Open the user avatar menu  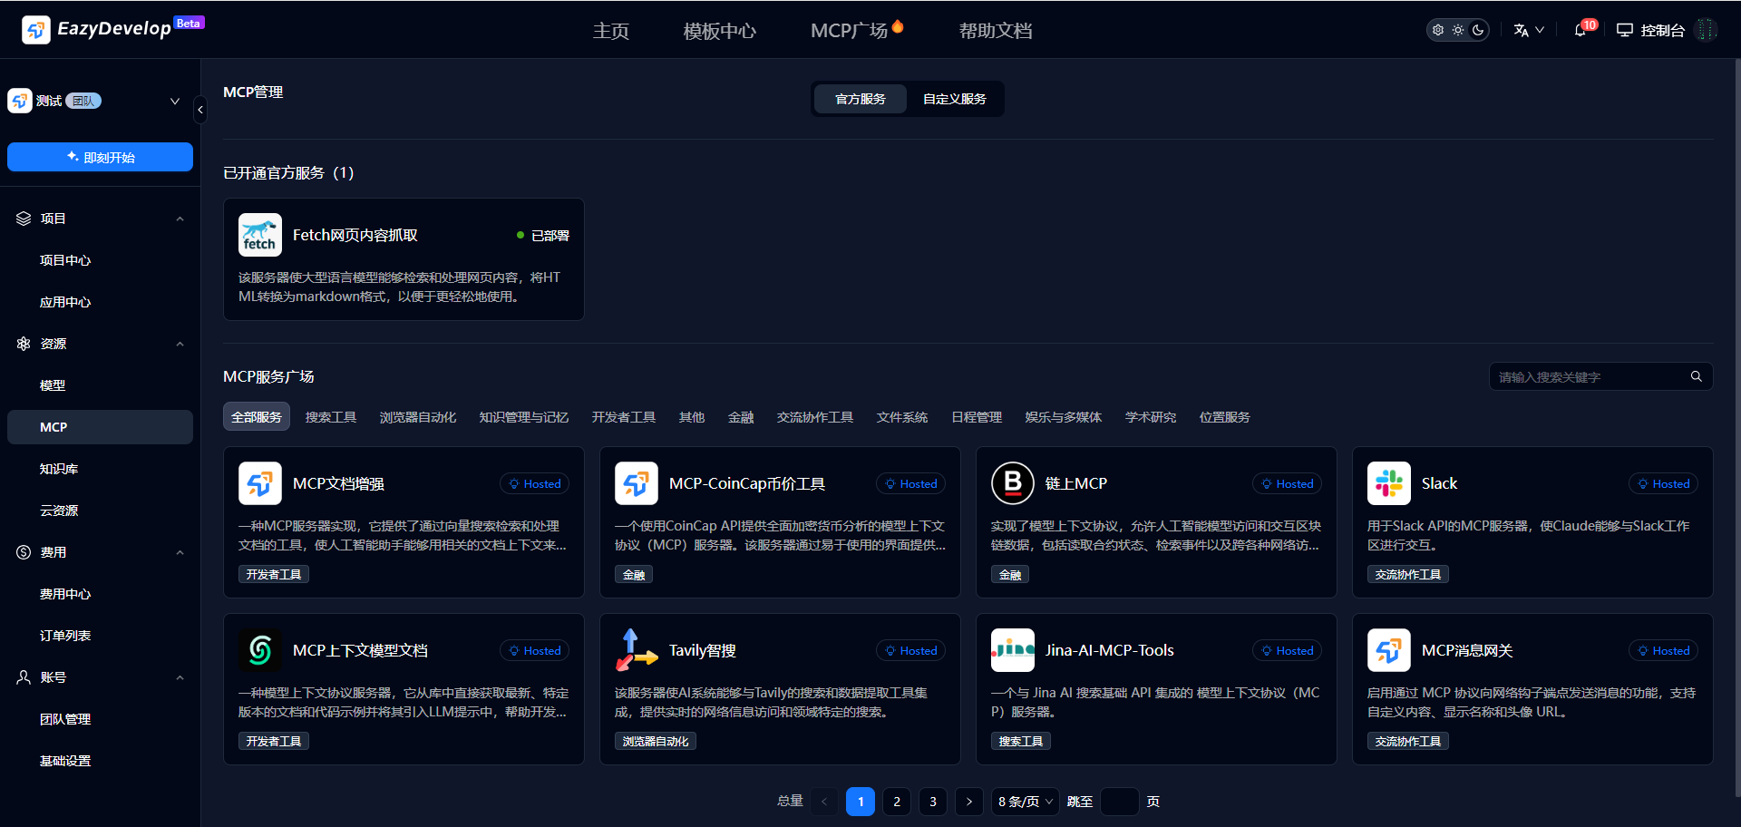tap(1706, 30)
